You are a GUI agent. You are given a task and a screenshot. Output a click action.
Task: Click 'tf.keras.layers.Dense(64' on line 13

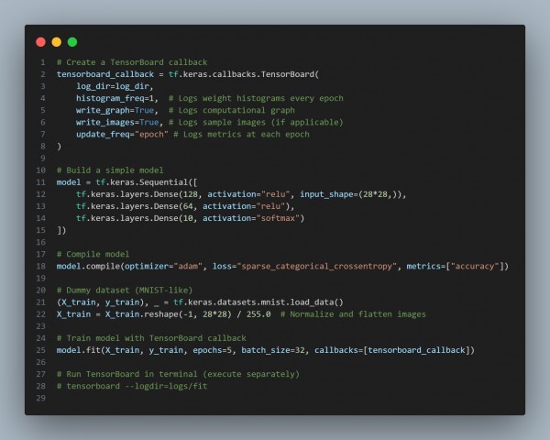click(x=135, y=206)
